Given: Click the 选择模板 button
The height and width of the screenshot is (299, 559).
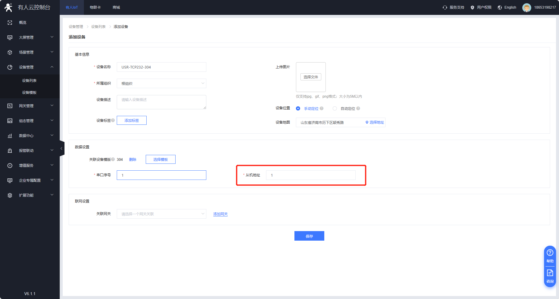Looking at the screenshot, I should (160, 159).
